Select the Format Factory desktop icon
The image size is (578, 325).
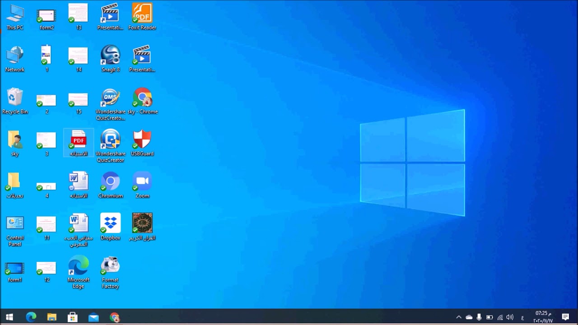tap(110, 272)
